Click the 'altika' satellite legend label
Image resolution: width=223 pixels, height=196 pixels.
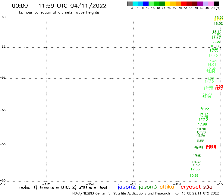pyautogui.click(x=167, y=187)
